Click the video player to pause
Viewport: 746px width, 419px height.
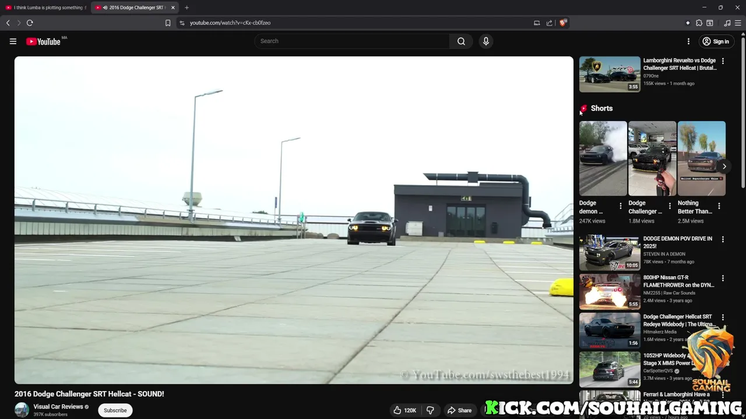pos(294,220)
